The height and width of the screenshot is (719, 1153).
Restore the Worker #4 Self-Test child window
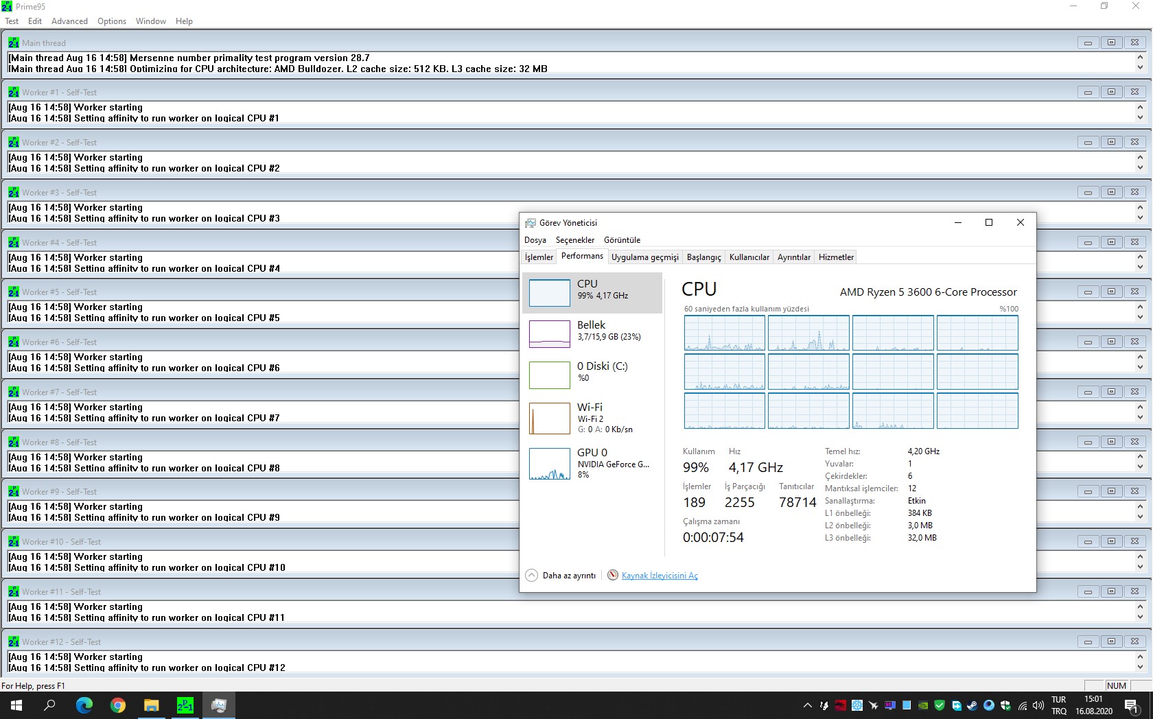[1111, 242]
